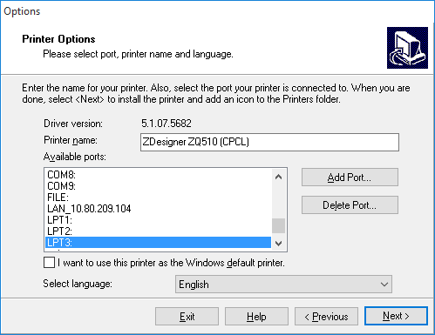Click the Delete Port... button

tap(350, 205)
